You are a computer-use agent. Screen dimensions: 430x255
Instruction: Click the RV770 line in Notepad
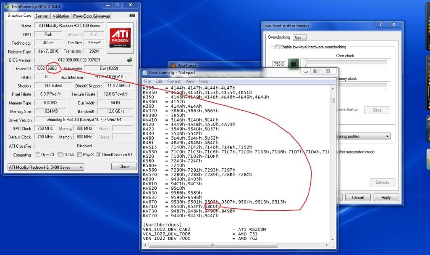181,215
